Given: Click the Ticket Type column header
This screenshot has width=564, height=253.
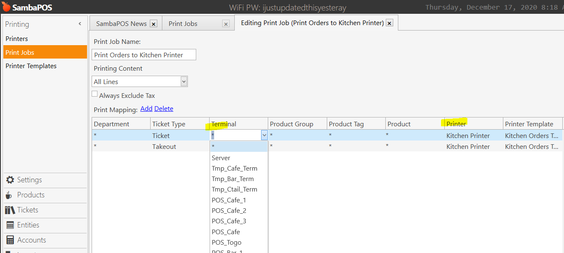Looking at the screenshot, I should coord(180,124).
